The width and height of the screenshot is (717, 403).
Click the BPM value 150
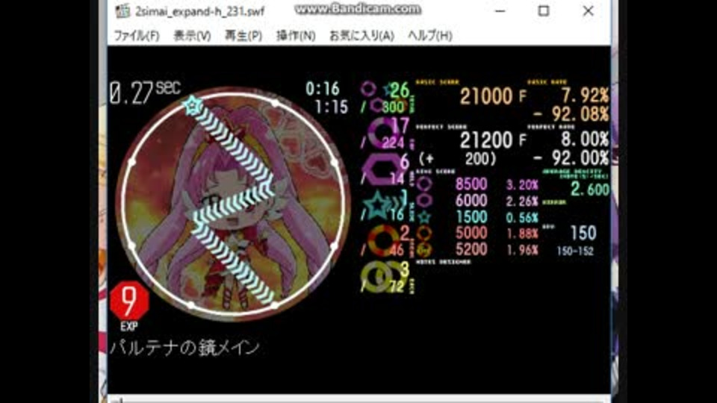(583, 233)
